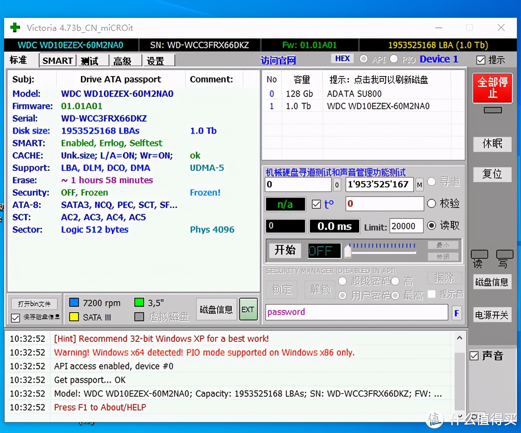Adjust the acoustic management slider
Image resolution: width=521 pixels, height=433 pixels.
(x=348, y=252)
